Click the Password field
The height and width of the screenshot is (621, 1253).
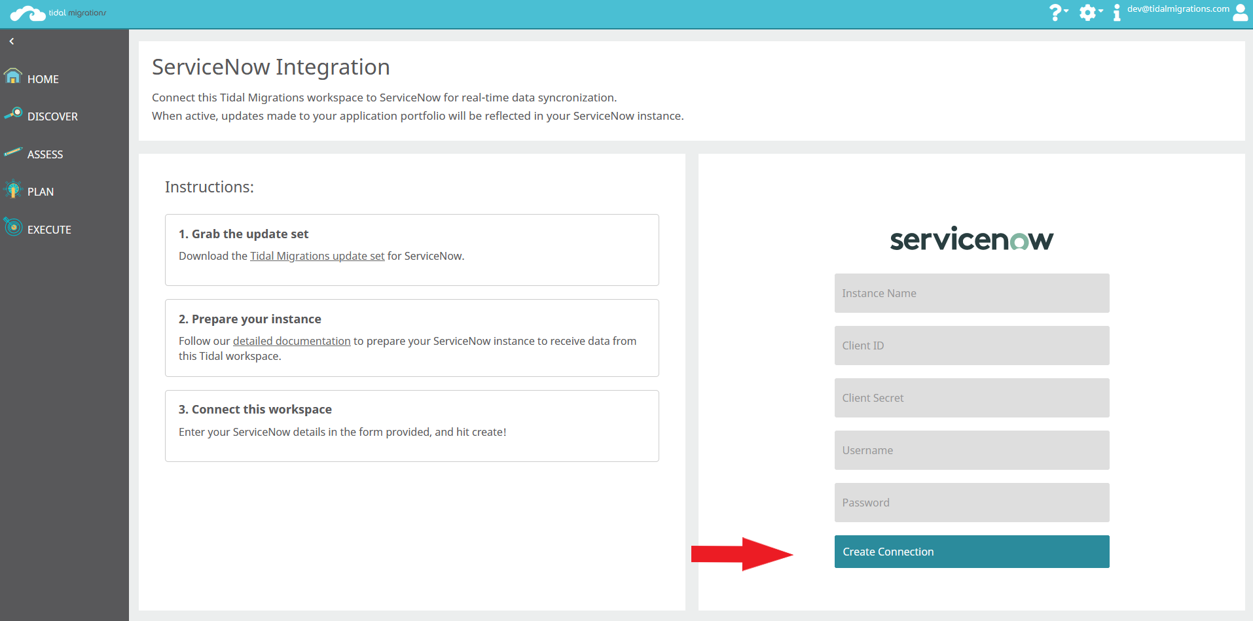pyautogui.click(x=972, y=503)
